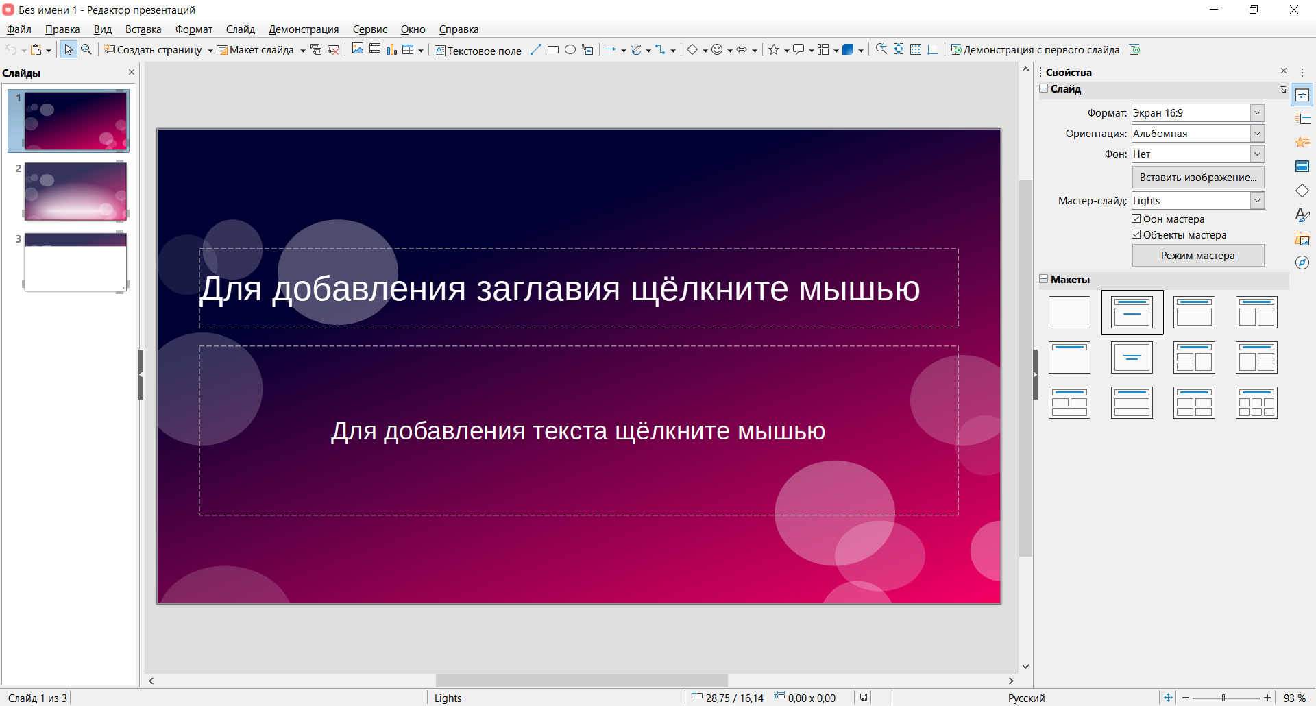Start slideshow from current slide icon
The width and height of the screenshot is (1316, 706).
[x=1134, y=49]
